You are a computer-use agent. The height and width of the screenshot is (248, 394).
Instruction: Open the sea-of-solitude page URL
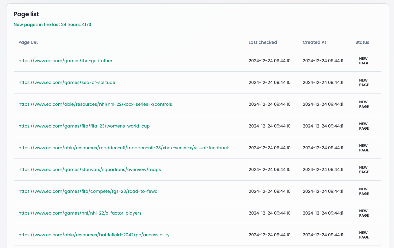(x=67, y=82)
